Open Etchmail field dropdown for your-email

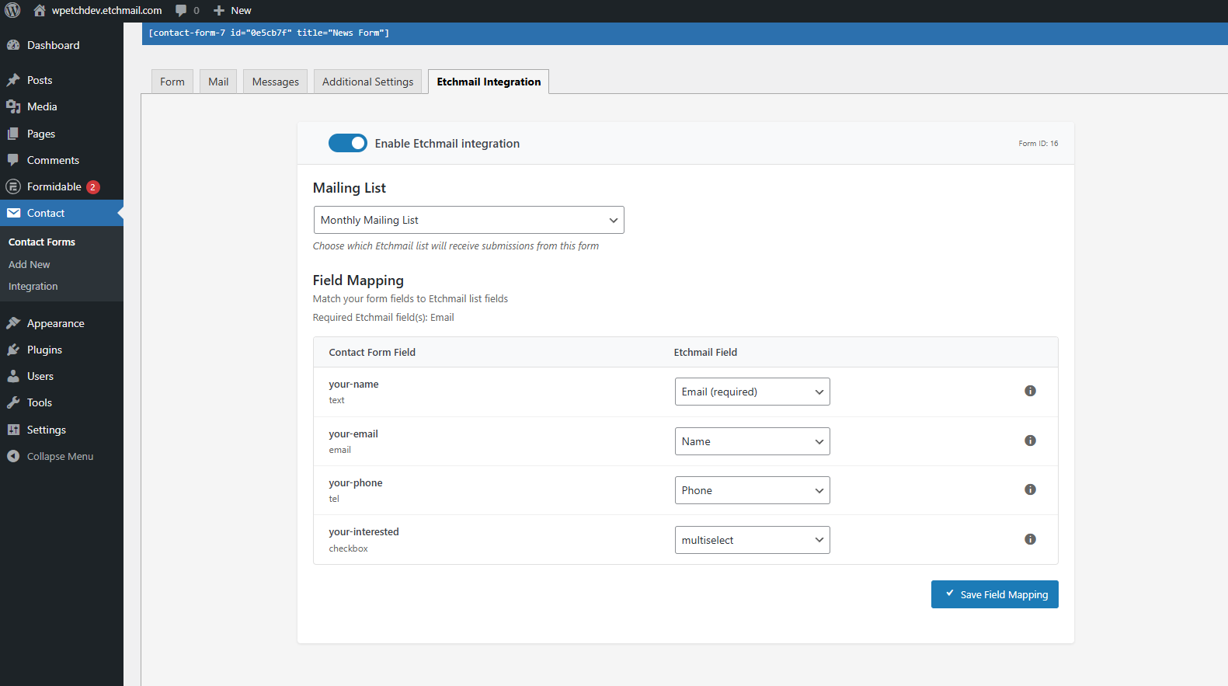coord(752,441)
